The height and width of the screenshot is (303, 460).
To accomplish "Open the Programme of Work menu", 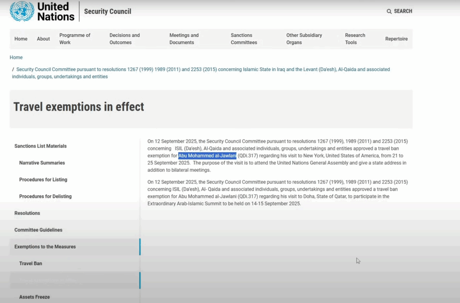I will tap(75, 39).
